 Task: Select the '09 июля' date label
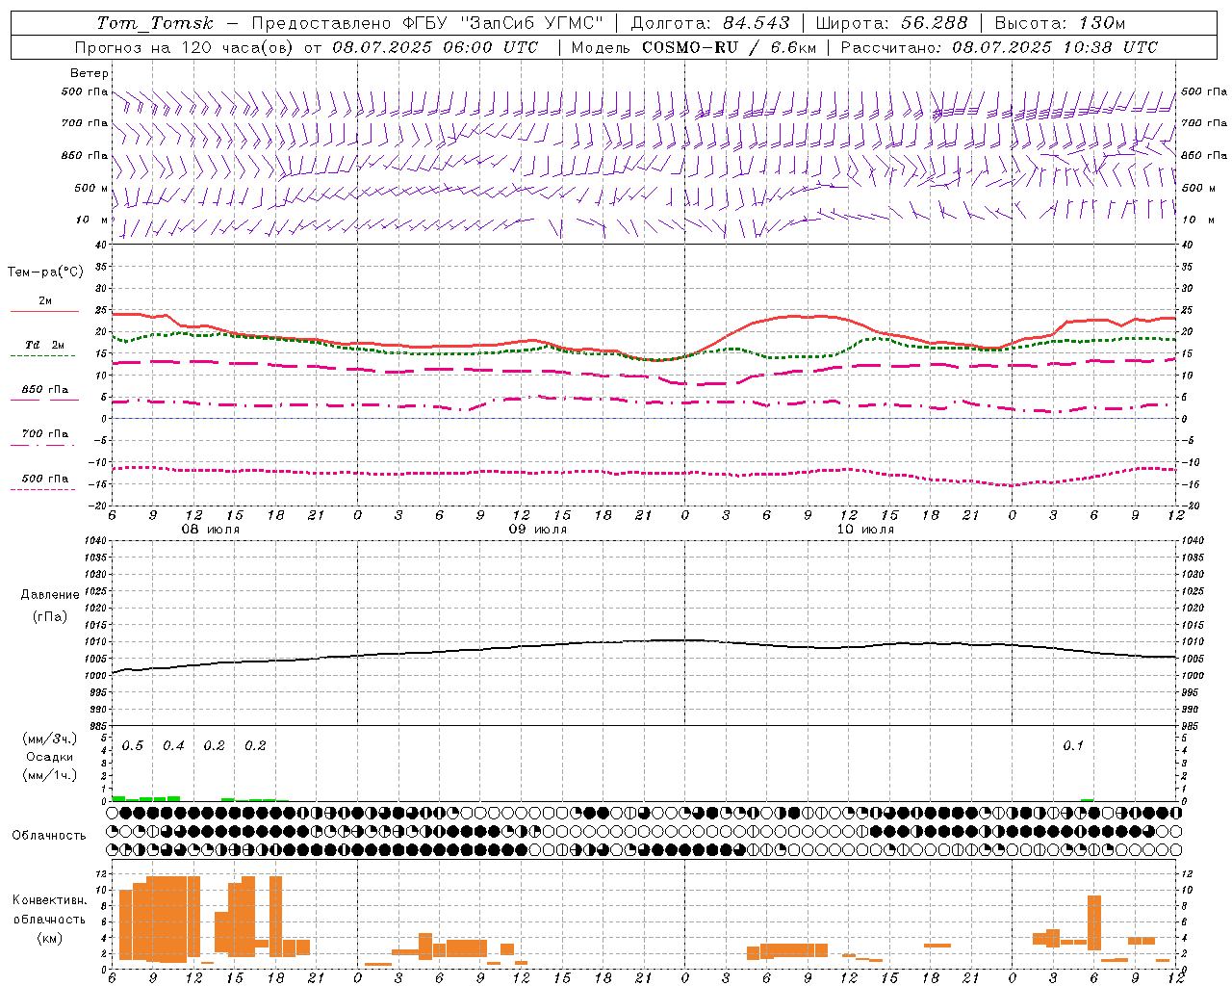(538, 530)
